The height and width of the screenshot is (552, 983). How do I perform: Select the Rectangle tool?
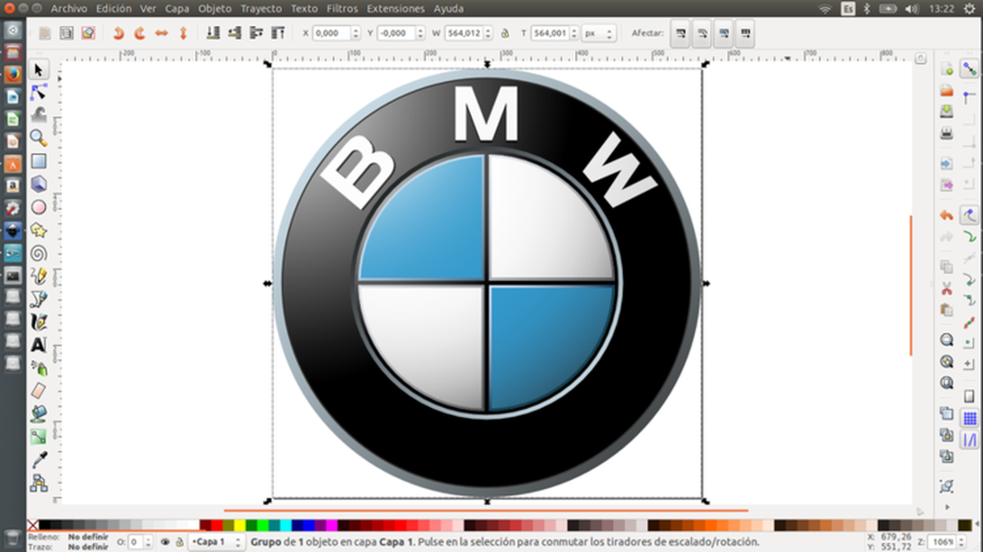click(x=39, y=161)
